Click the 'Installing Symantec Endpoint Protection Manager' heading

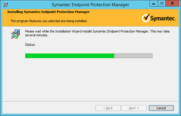coord(48,12)
